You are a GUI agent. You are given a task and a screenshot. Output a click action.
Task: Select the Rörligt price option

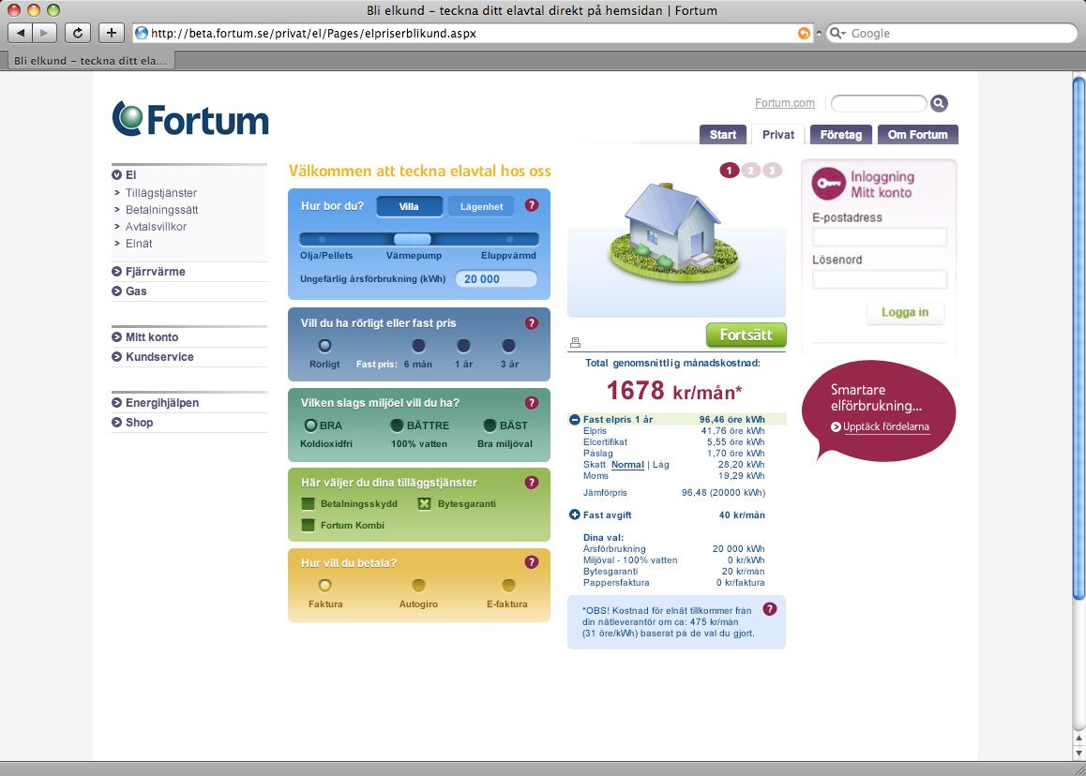[x=324, y=346]
